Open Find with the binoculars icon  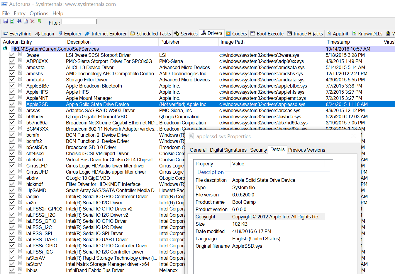pos(19,21)
